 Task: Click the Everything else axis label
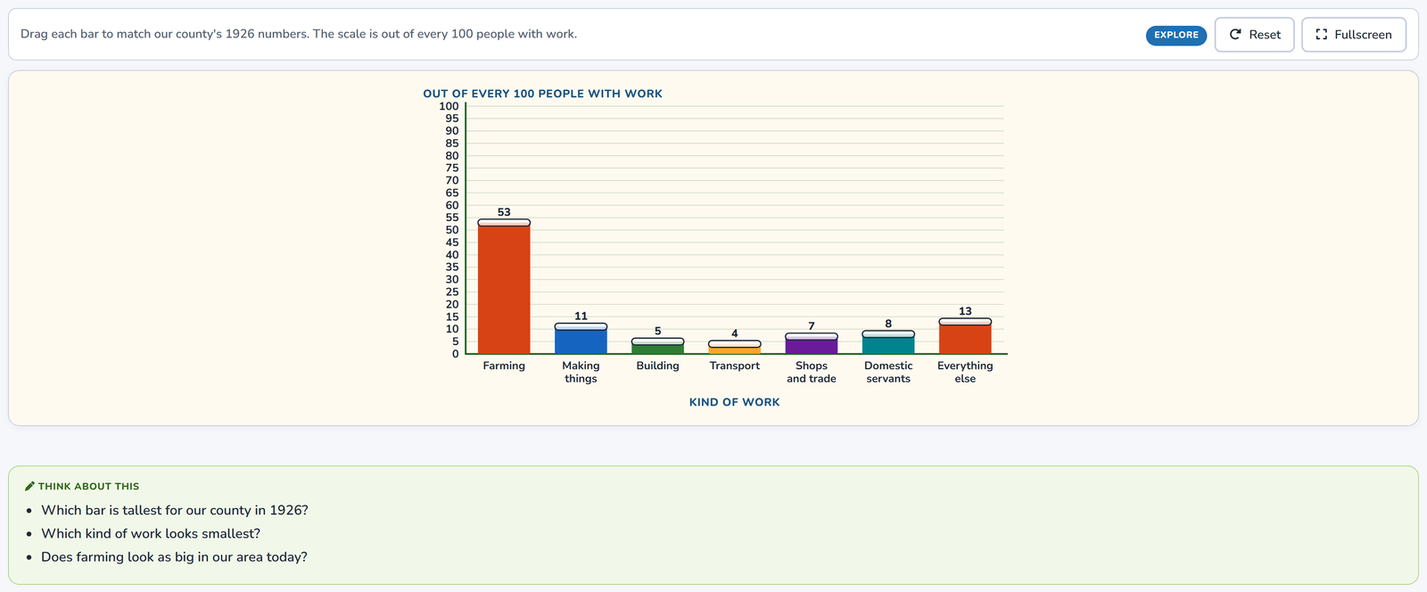965,372
